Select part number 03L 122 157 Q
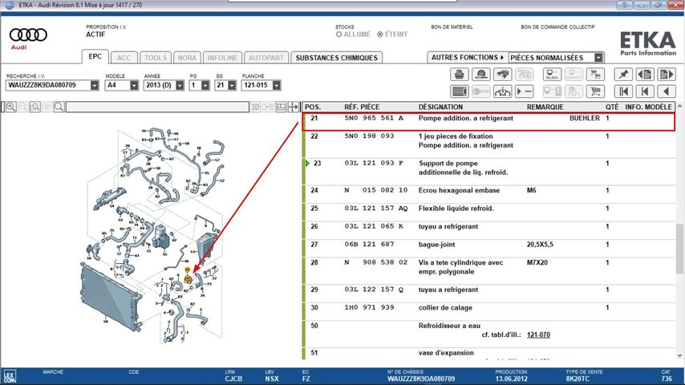 point(374,290)
